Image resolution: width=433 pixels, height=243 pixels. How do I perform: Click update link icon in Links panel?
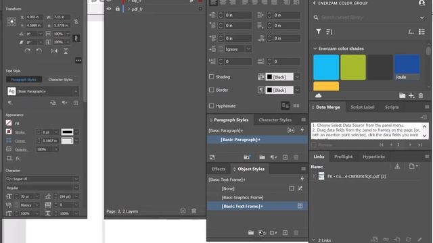point(408,239)
